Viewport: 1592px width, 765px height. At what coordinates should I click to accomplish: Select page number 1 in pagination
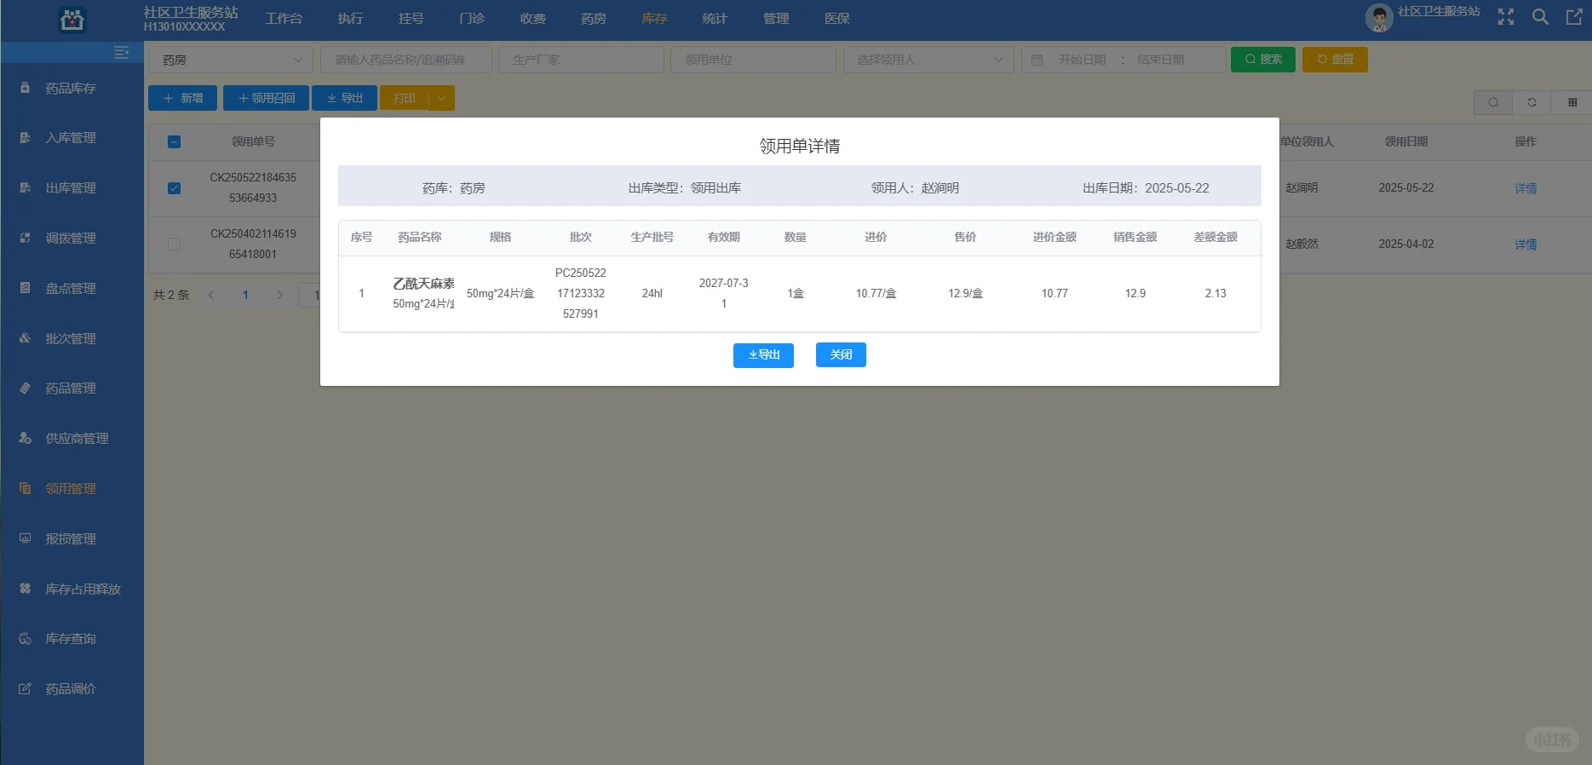(x=245, y=295)
